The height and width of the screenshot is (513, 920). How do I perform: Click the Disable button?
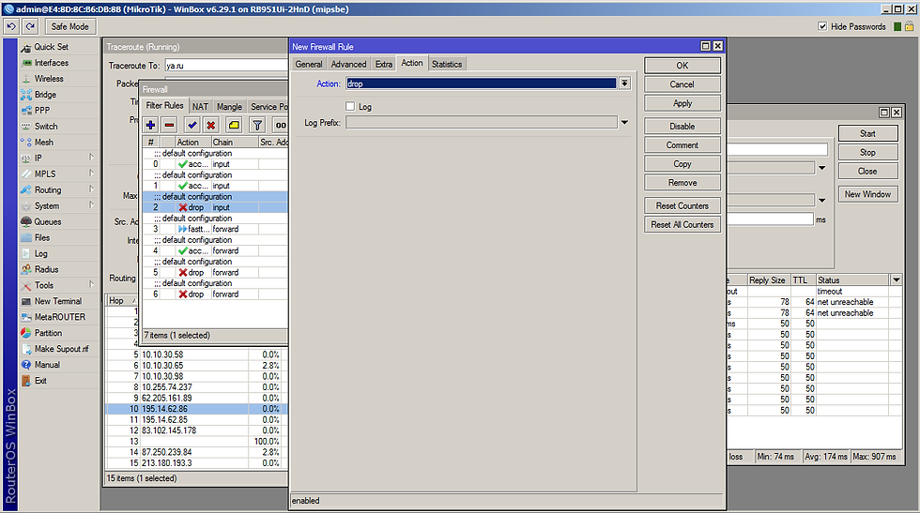[x=682, y=126]
